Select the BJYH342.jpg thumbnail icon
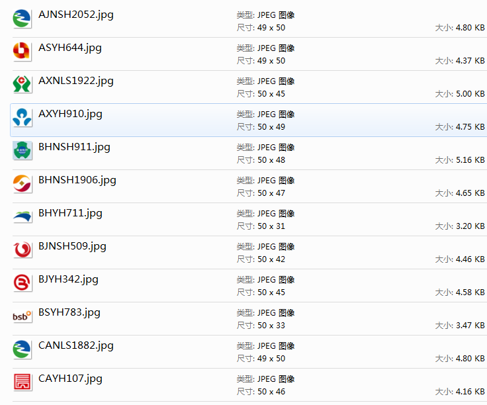The width and height of the screenshot is (487, 405). pos(22,283)
